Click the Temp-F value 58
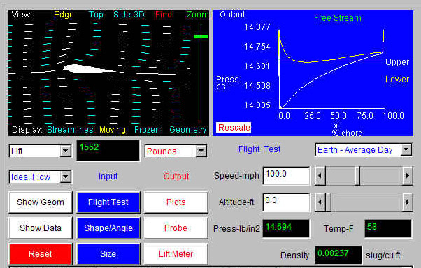The height and width of the screenshot is (268, 421). pyautogui.click(x=388, y=228)
